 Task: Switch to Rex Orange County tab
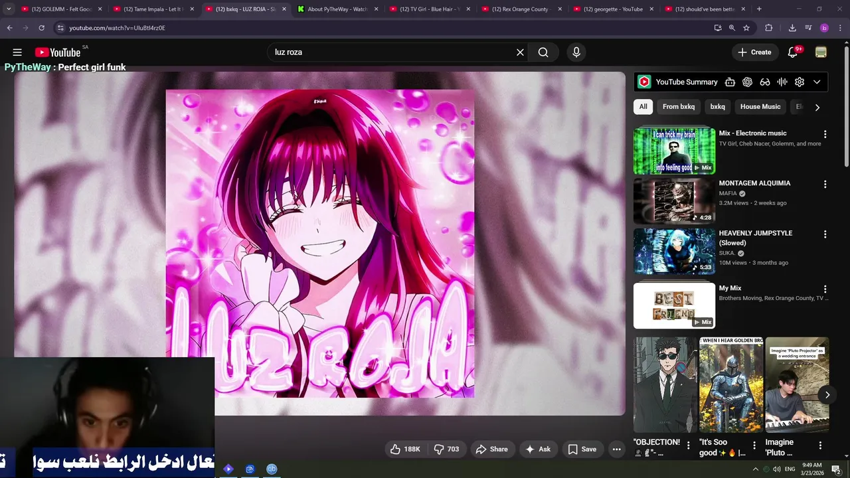522,9
